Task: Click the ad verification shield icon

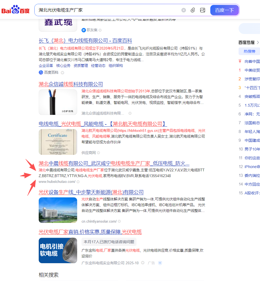Action: [x=160, y=263]
